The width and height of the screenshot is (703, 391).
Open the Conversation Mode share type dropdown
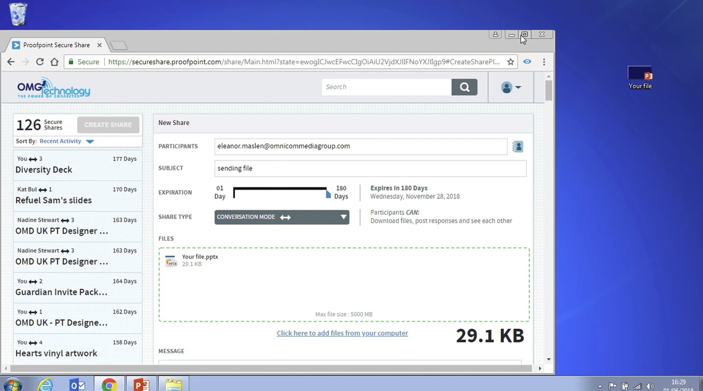(282, 217)
